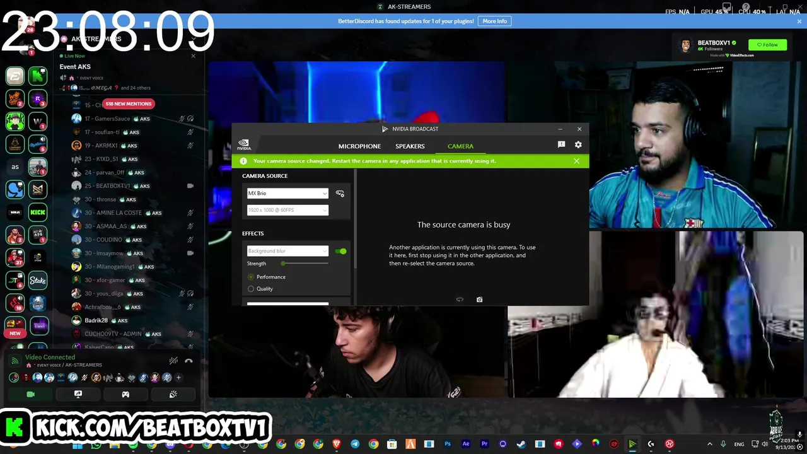Screen dimensions: 807x454
Task: Toggle Discord camera button in voice panel
Action: coord(30,394)
